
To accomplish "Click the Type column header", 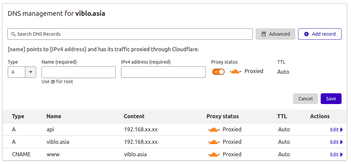I will 18,116.
